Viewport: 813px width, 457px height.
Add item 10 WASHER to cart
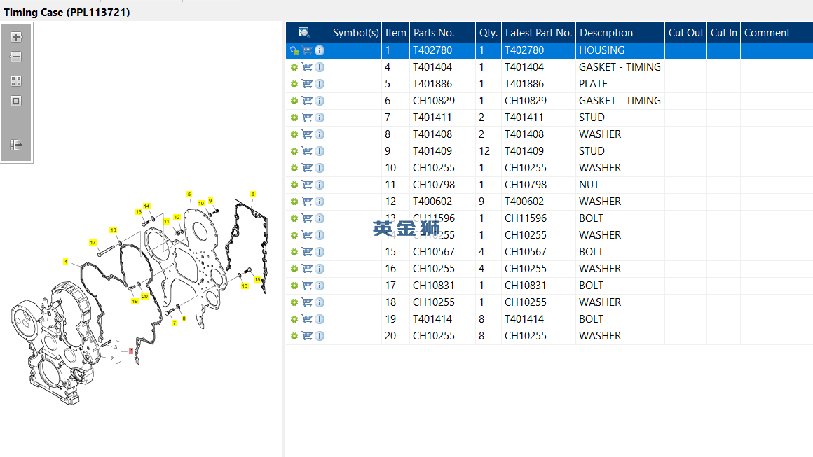coord(307,168)
